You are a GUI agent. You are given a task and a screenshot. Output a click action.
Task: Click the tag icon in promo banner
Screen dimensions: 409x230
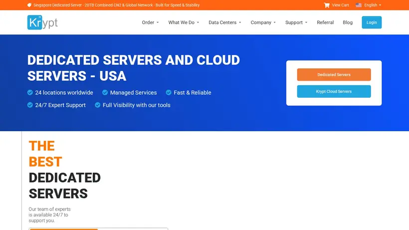pyautogui.click(x=29, y=5)
